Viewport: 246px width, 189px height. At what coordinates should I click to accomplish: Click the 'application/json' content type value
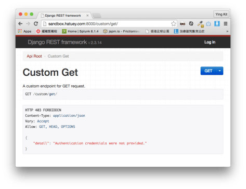pyautogui.click(x=69, y=116)
